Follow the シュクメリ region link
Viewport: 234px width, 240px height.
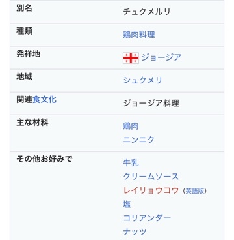pos(142,80)
